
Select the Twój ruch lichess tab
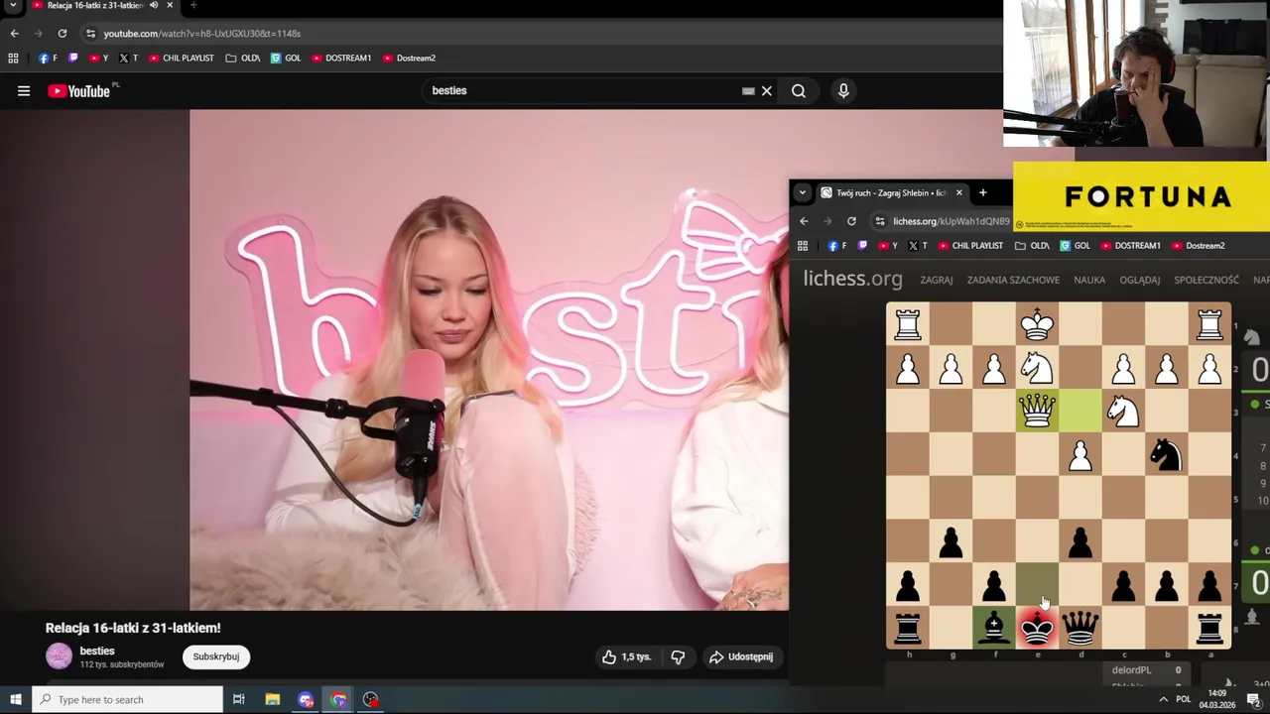tap(891, 193)
